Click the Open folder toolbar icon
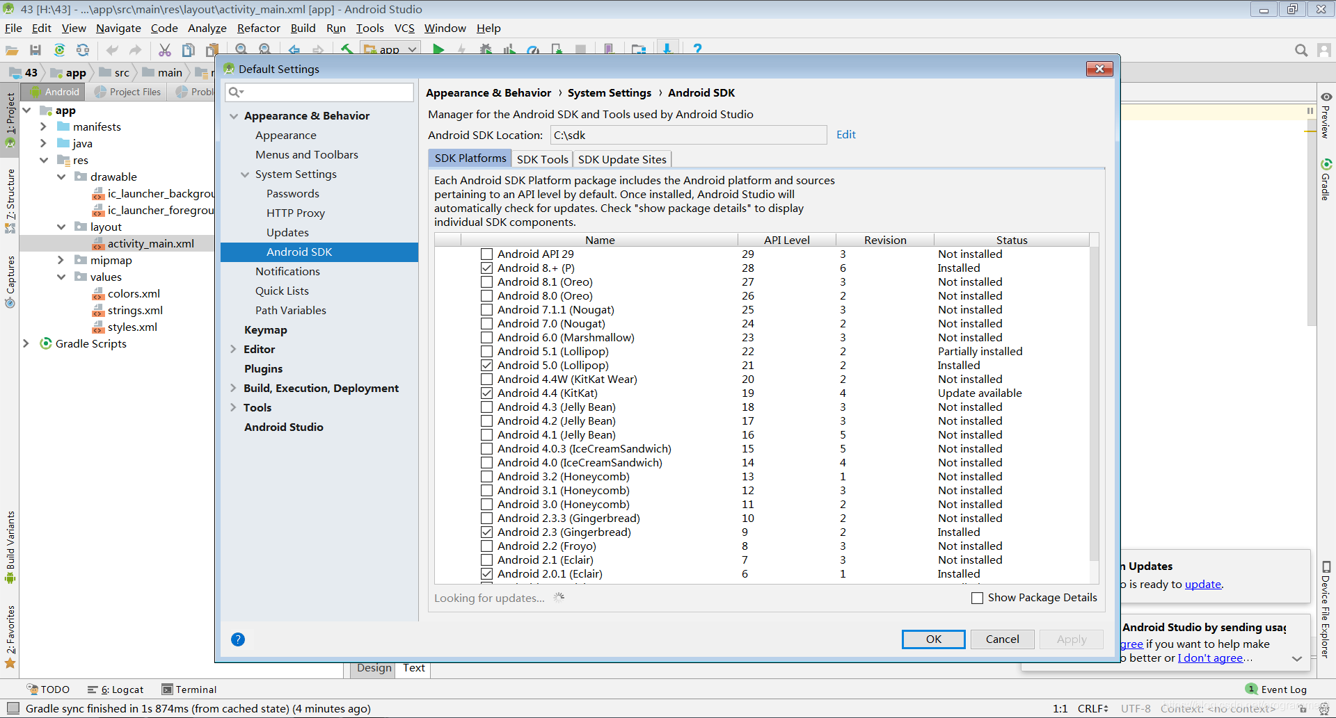Image resolution: width=1336 pixels, height=718 pixels. tap(12, 50)
